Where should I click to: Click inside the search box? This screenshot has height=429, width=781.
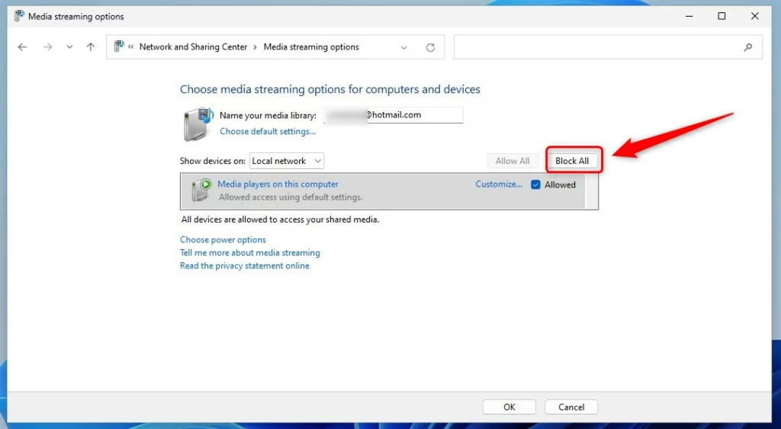[x=608, y=47]
